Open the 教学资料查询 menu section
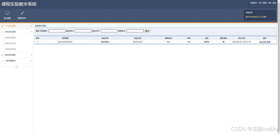 (x=17, y=55)
